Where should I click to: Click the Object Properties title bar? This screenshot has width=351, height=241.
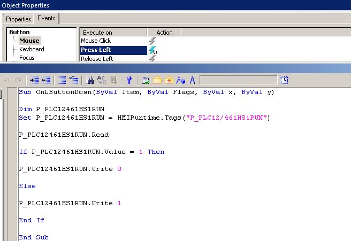[x=175, y=5]
